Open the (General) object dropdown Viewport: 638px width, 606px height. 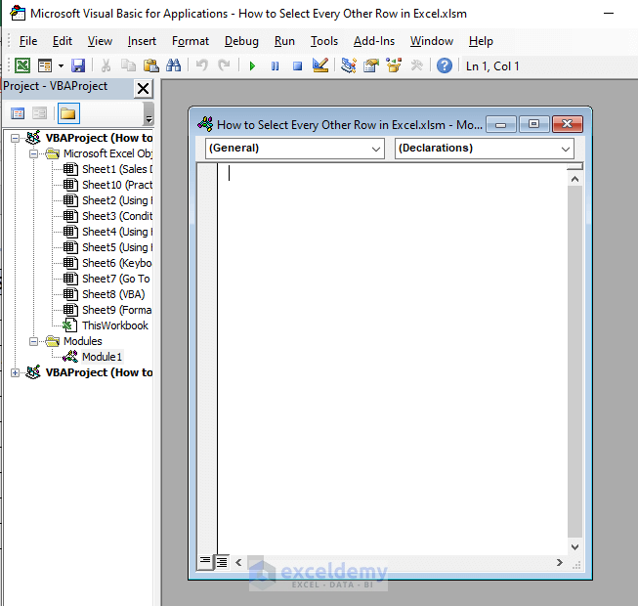pos(295,149)
